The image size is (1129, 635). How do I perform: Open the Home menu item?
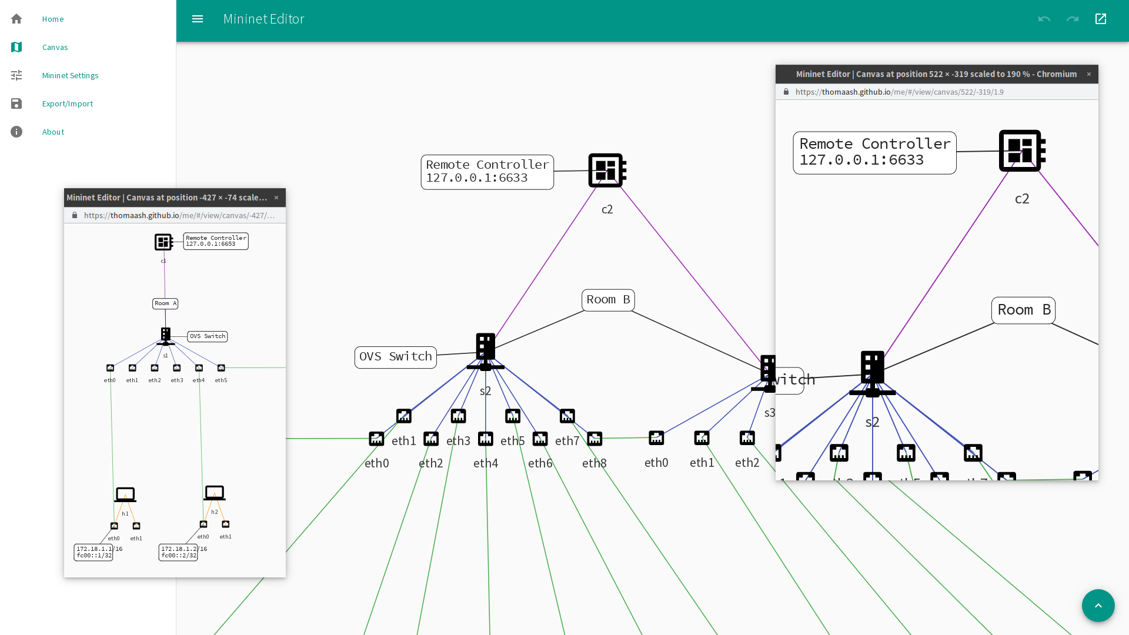click(x=53, y=19)
